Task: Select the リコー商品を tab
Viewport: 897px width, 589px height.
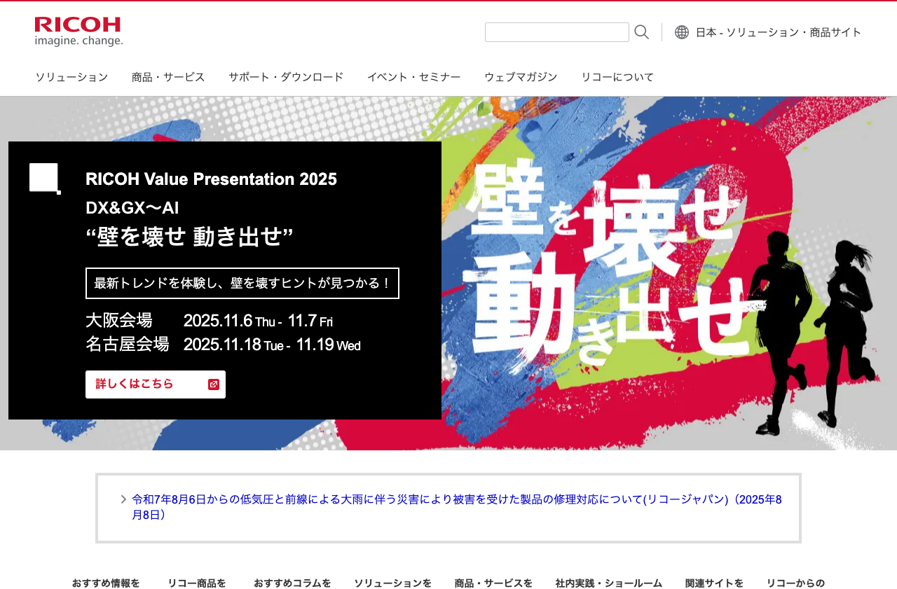Action: point(197,583)
